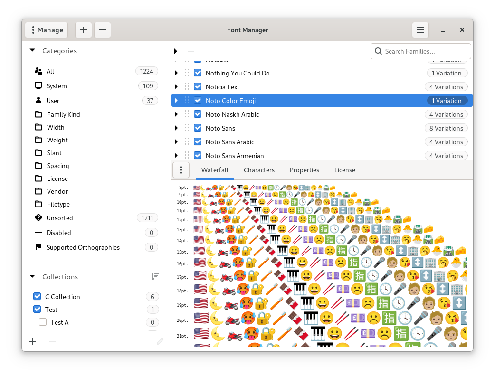
Task: Collapse the Collections section
Action: tap(32, 276)
